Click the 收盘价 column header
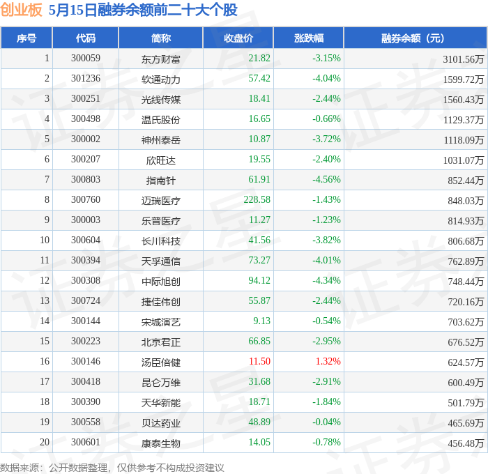Viewport: 488px width, 474px height. click(x=238, y=38)
